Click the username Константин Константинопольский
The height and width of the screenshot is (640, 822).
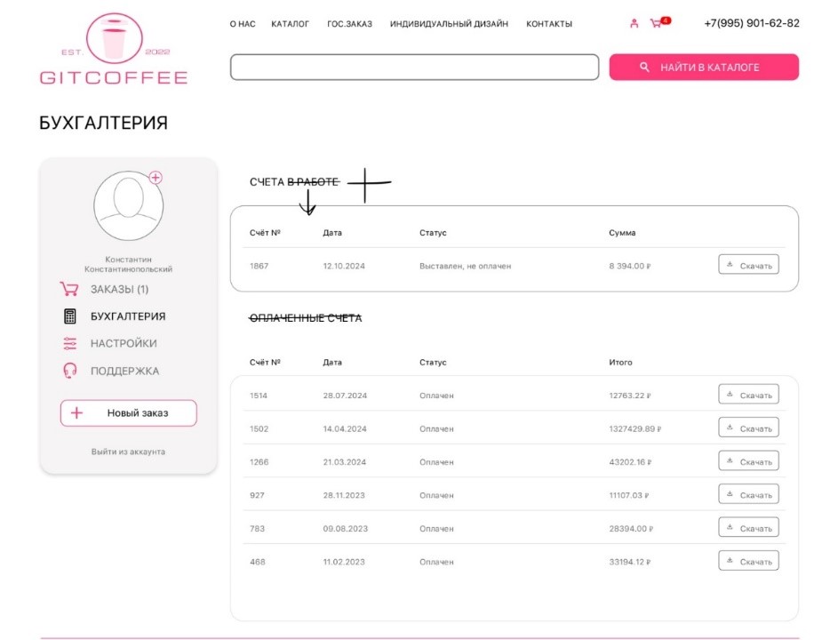129,264
